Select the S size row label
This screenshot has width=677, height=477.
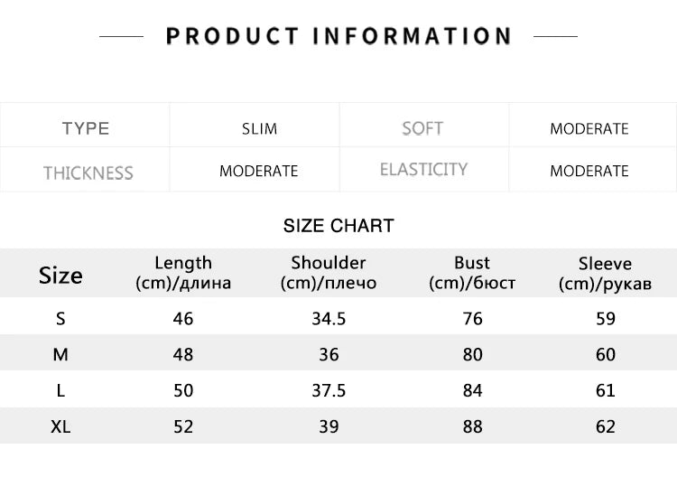60,318
